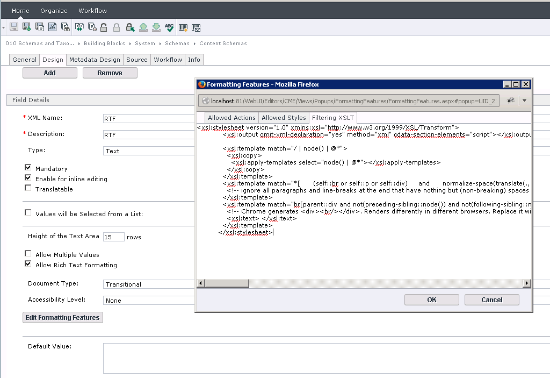
Task: Open the Firefox address bar dropdown arrow
Action: (x=525, y=100)
